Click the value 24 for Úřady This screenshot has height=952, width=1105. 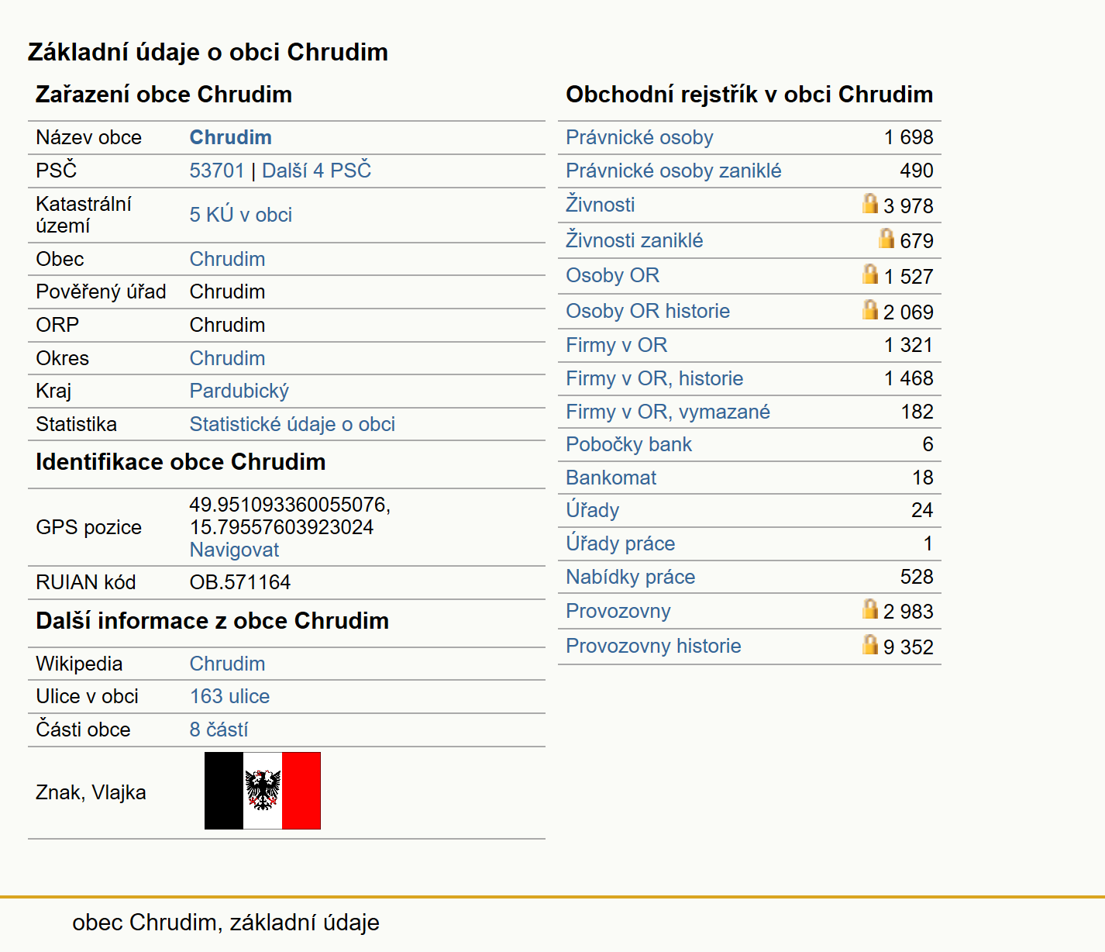tap(922, 510)
